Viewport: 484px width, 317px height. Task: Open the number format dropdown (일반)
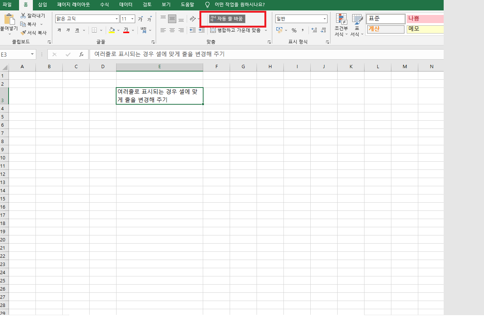(x=325, y=19)
